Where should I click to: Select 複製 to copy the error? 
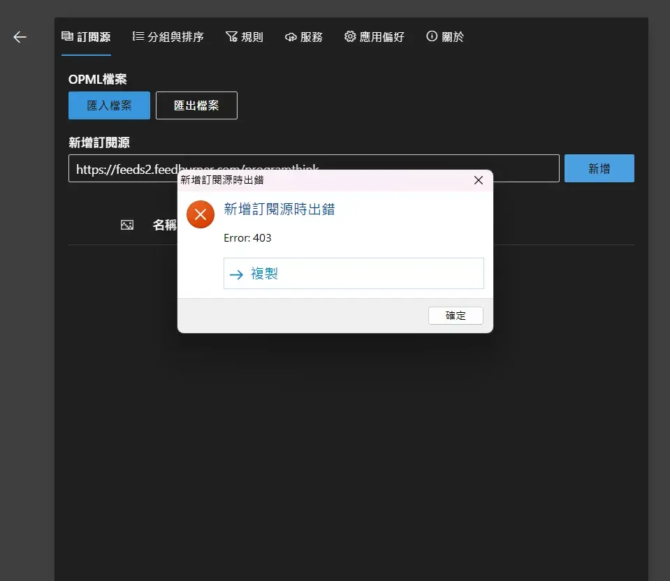point(354,274)
